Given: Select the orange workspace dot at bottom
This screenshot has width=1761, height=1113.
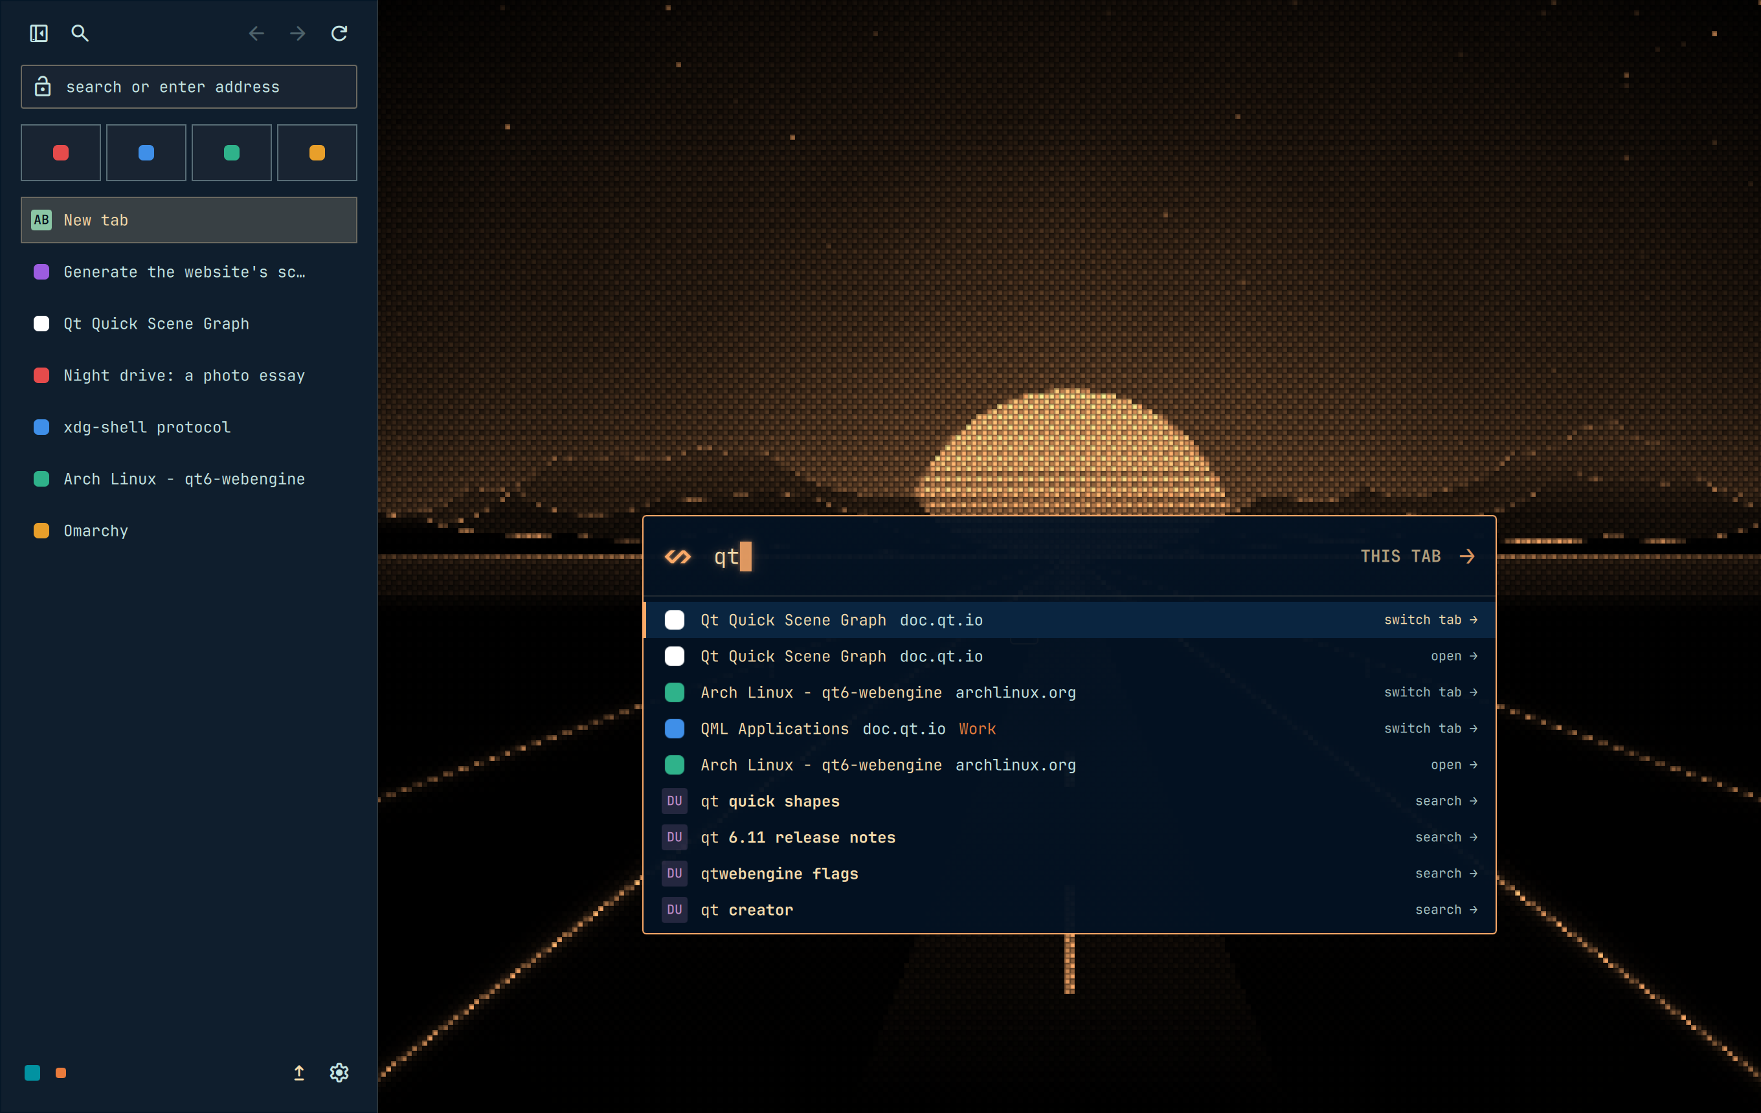Looking at the screenshot, I should (x=61, y=1073).
